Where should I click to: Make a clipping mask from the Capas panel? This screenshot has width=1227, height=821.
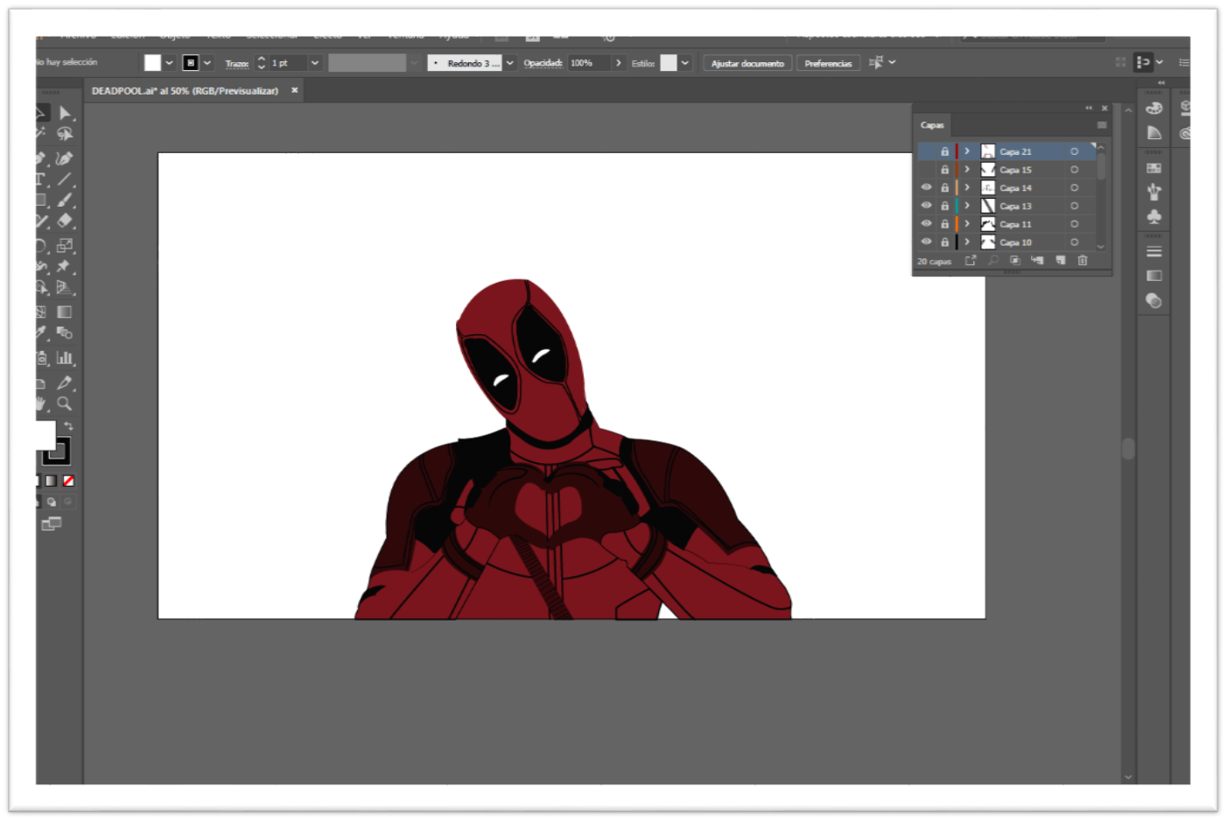pyautogui.click(x=1015, y=261)
